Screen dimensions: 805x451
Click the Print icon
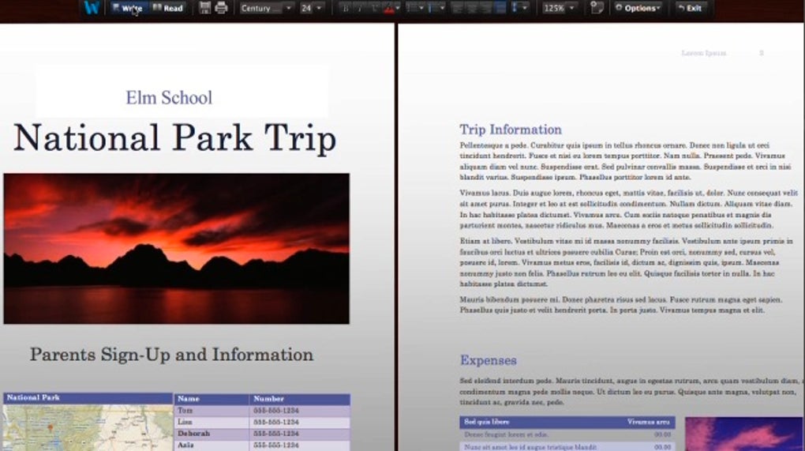221,8
